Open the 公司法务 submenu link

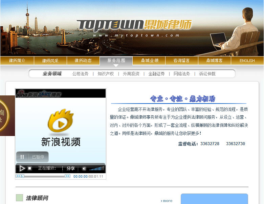point(80,74)
